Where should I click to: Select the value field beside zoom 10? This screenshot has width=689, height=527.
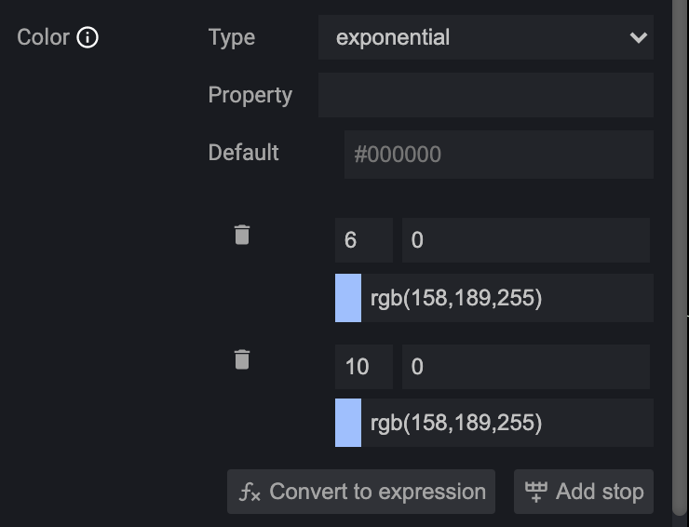(x=525, y=367)
